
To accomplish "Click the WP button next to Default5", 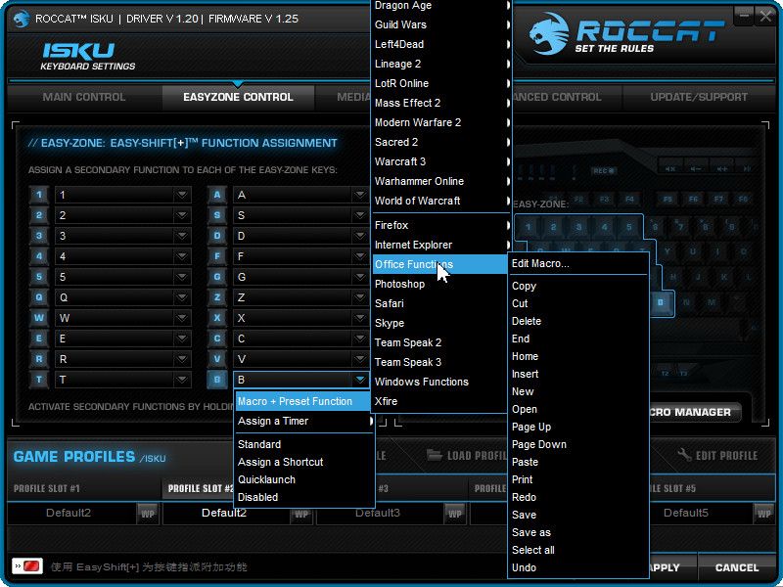I will [x=763, y=513].
